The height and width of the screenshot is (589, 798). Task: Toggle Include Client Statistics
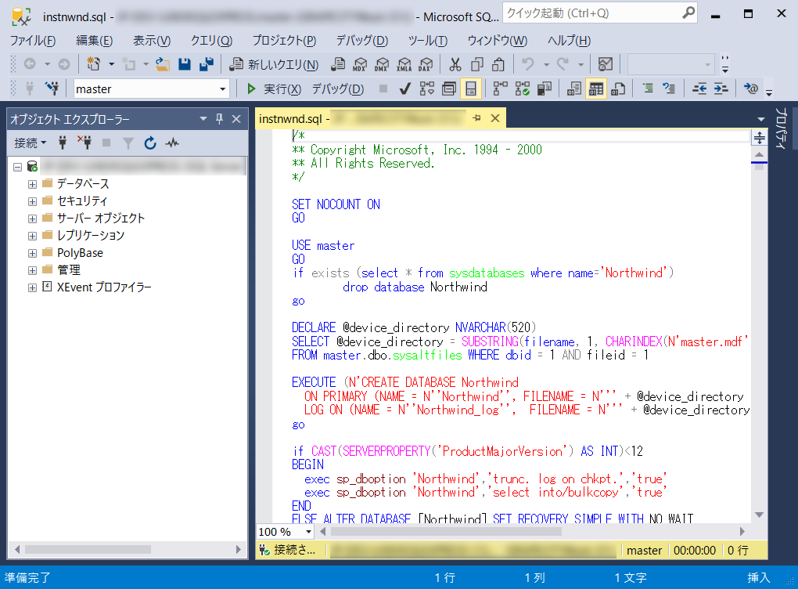tap(544, 89)
